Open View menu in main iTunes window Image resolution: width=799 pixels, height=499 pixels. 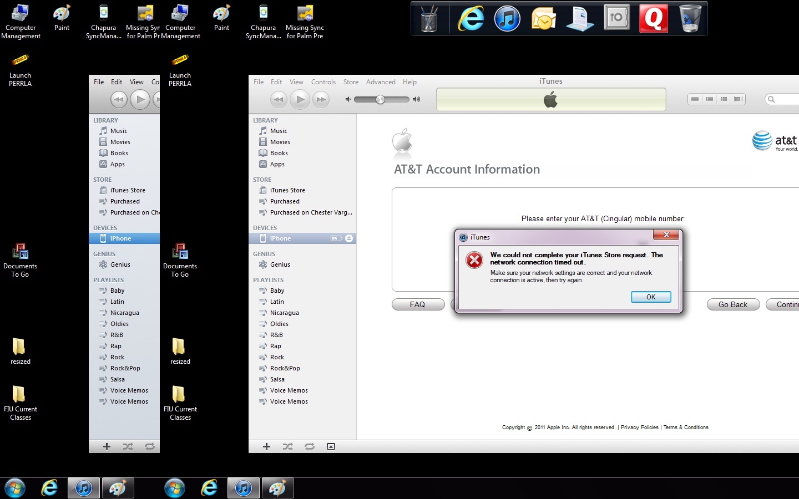296,82
